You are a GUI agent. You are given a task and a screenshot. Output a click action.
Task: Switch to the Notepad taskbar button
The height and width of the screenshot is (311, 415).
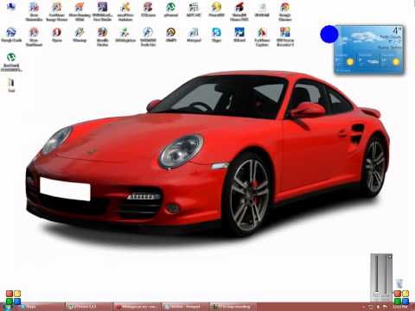point(184,307)
